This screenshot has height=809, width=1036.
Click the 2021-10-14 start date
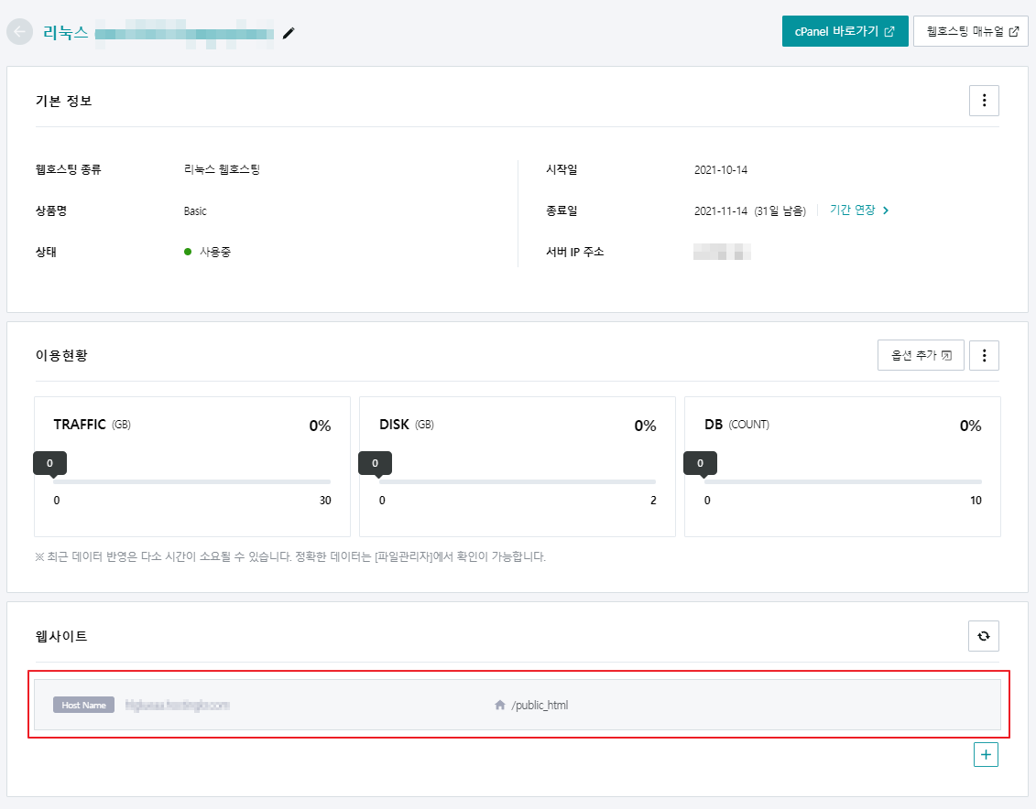pos(720,169)
